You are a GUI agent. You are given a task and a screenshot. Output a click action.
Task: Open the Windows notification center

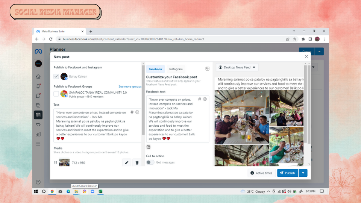coord(322,191)
